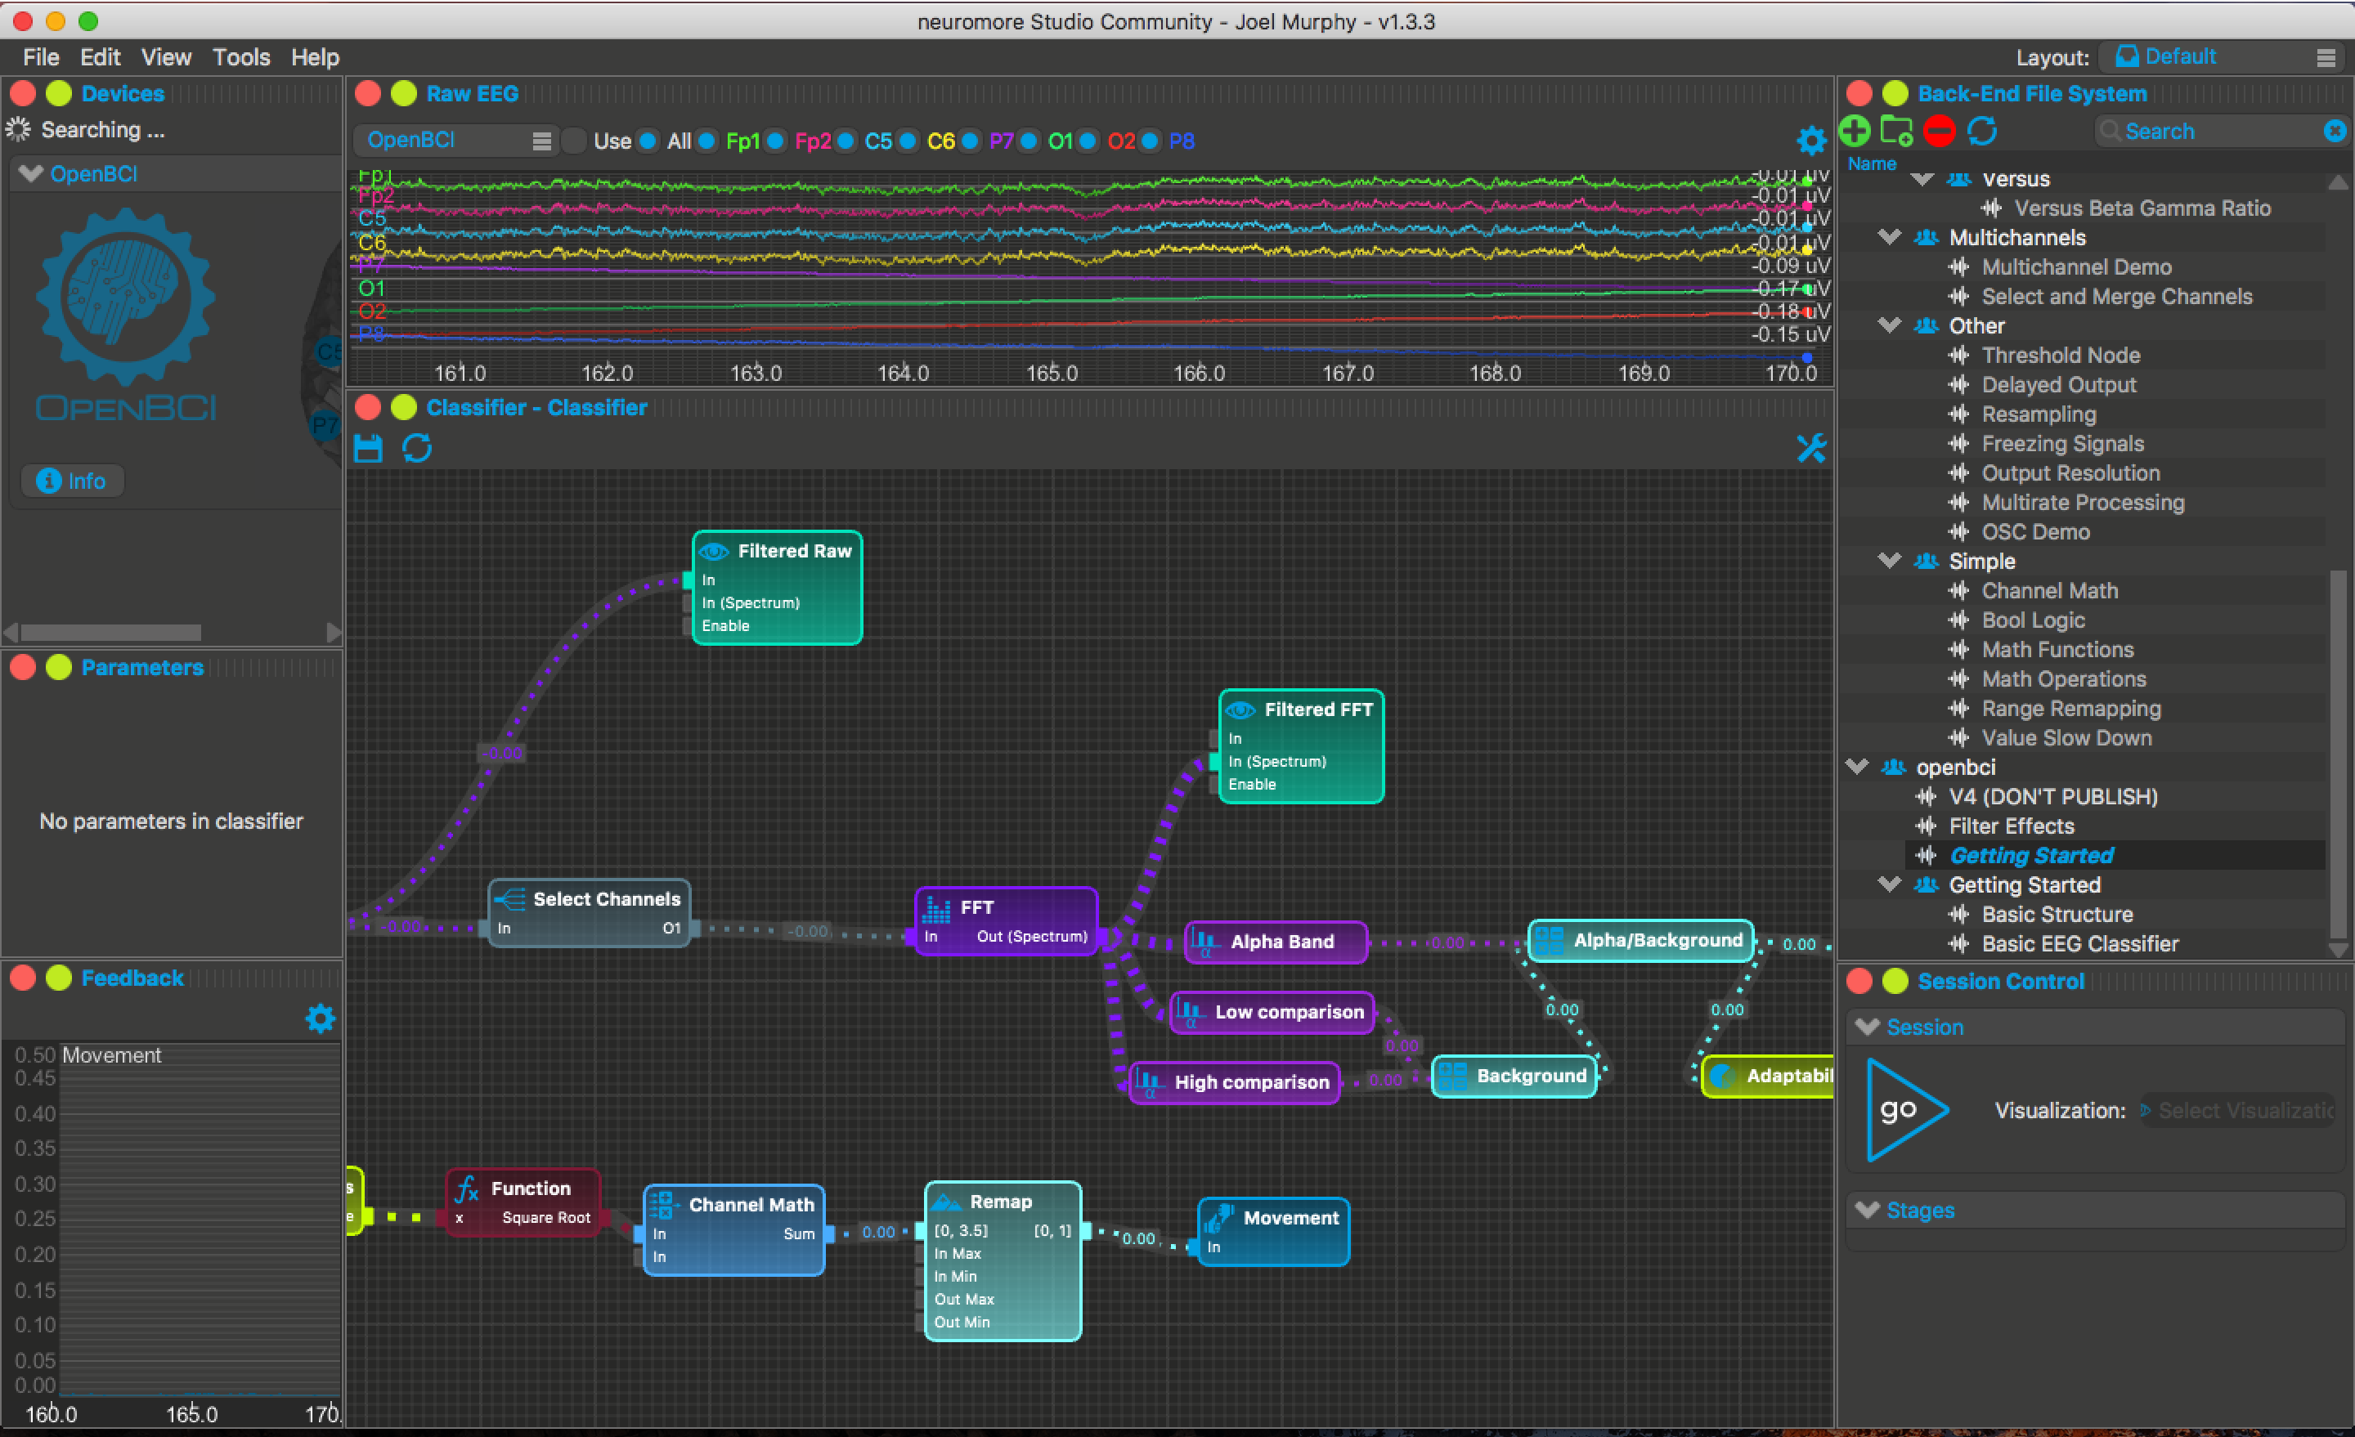The image size is (2355, 1437).
Task: Open Raw EEG gear settings
Action: (1810, 141)
